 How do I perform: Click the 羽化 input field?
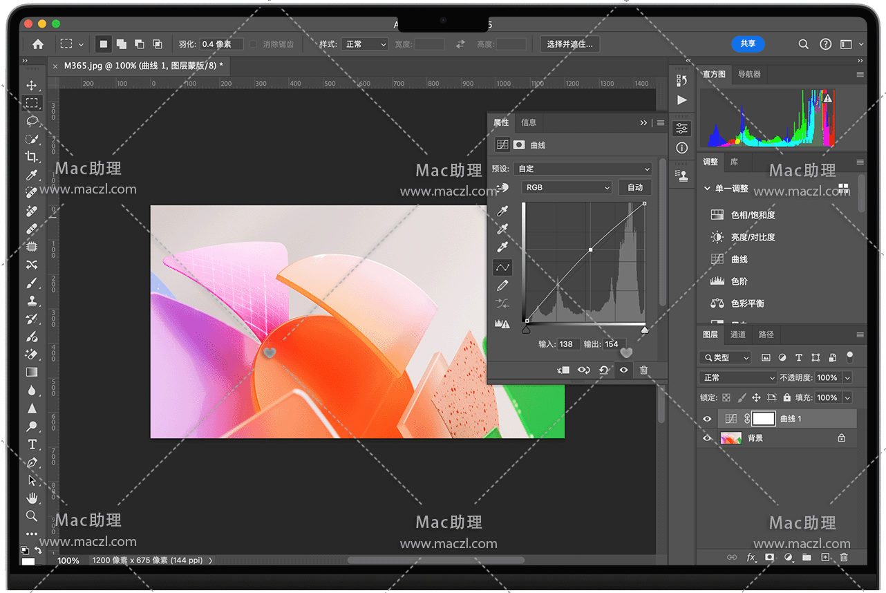[221, 44]
